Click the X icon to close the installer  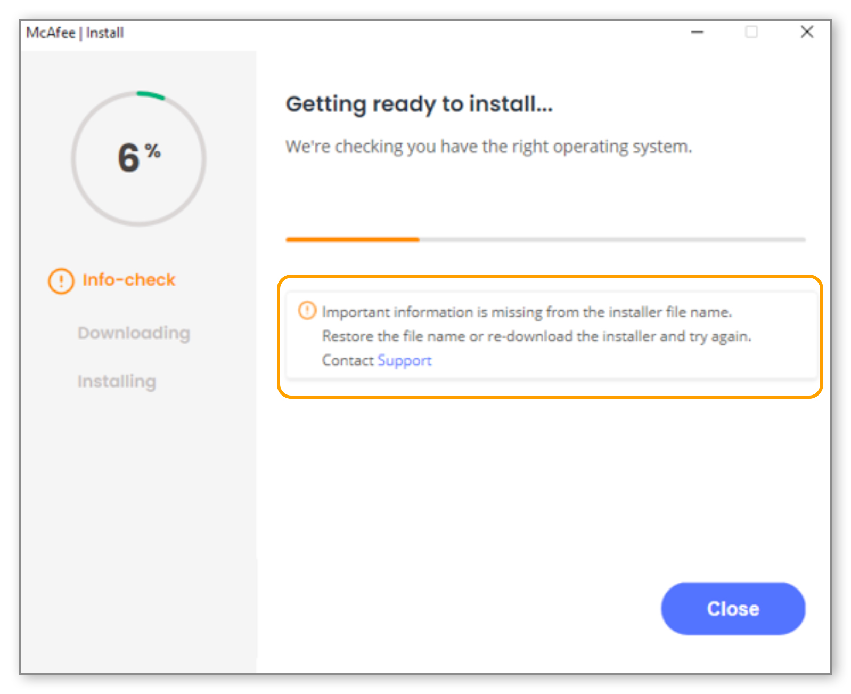pyautogui.click(x=807, y=32)
